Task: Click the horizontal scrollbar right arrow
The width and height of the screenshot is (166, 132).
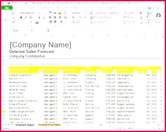Action: pyautogui.click(x=158, y=125)
